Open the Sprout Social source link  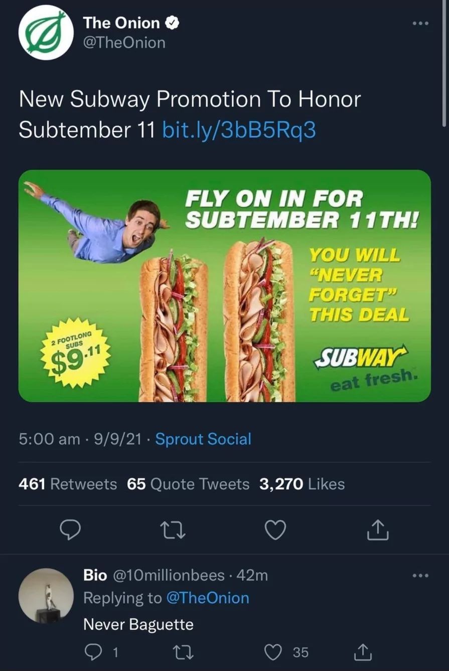(x=203, y=439)
